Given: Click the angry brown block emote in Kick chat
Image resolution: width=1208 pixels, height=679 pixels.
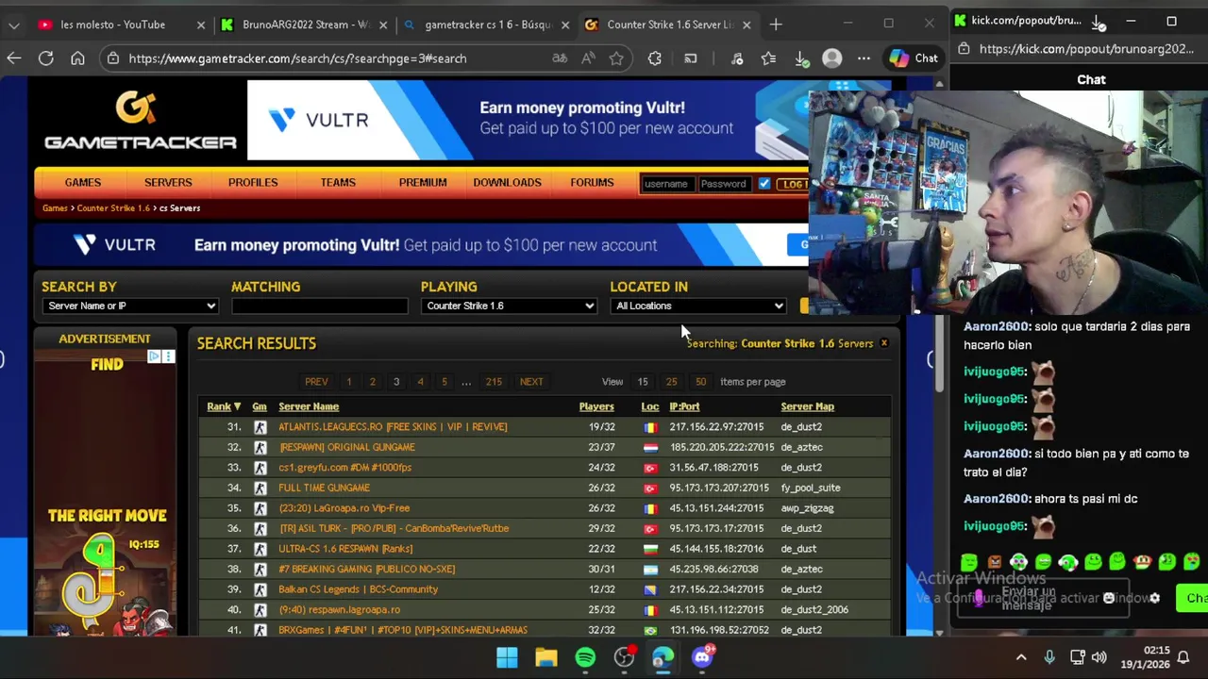Looking at the screenshot, I should (x=994, y=562).
